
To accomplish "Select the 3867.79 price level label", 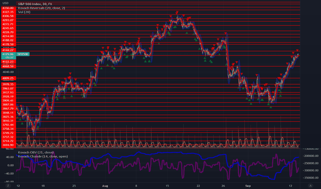I will point(8,109).
